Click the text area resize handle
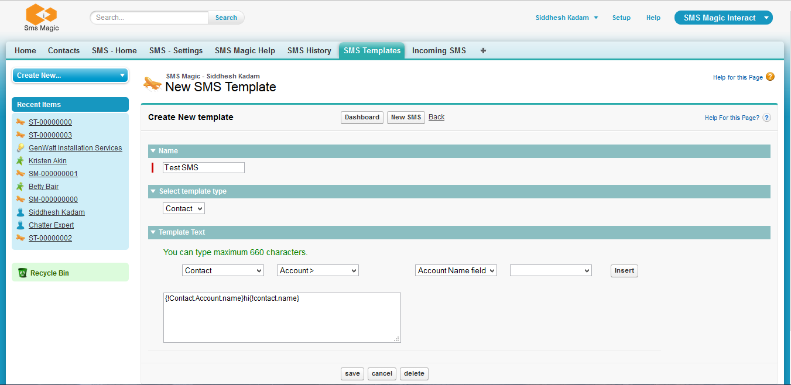This screenshot has width=791, height=385. click(397, 339)
